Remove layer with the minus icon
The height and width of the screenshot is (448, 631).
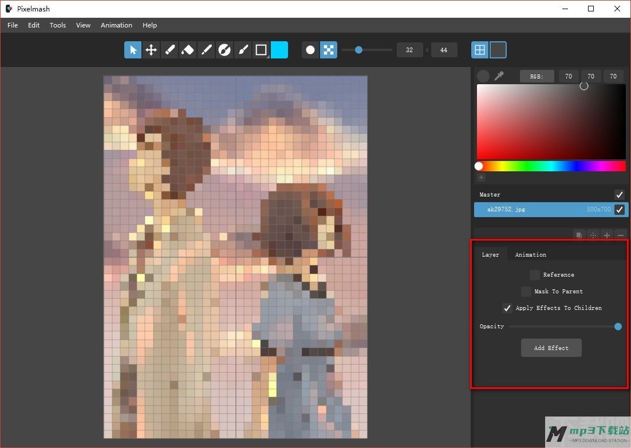[x=621, y=235]
